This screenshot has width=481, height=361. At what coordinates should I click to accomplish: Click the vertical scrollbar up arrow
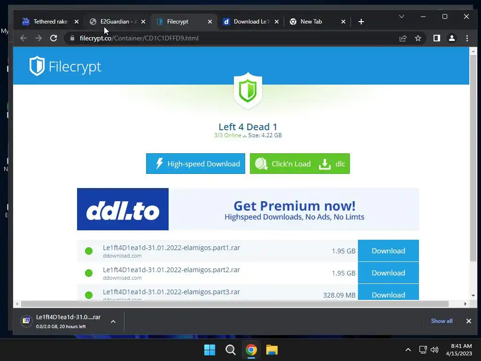[x=473, y=51]
